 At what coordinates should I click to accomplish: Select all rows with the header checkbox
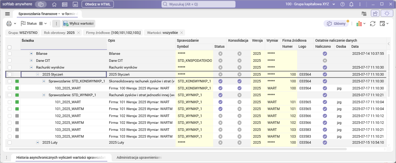pyautogui.click(x=10, y=47)
